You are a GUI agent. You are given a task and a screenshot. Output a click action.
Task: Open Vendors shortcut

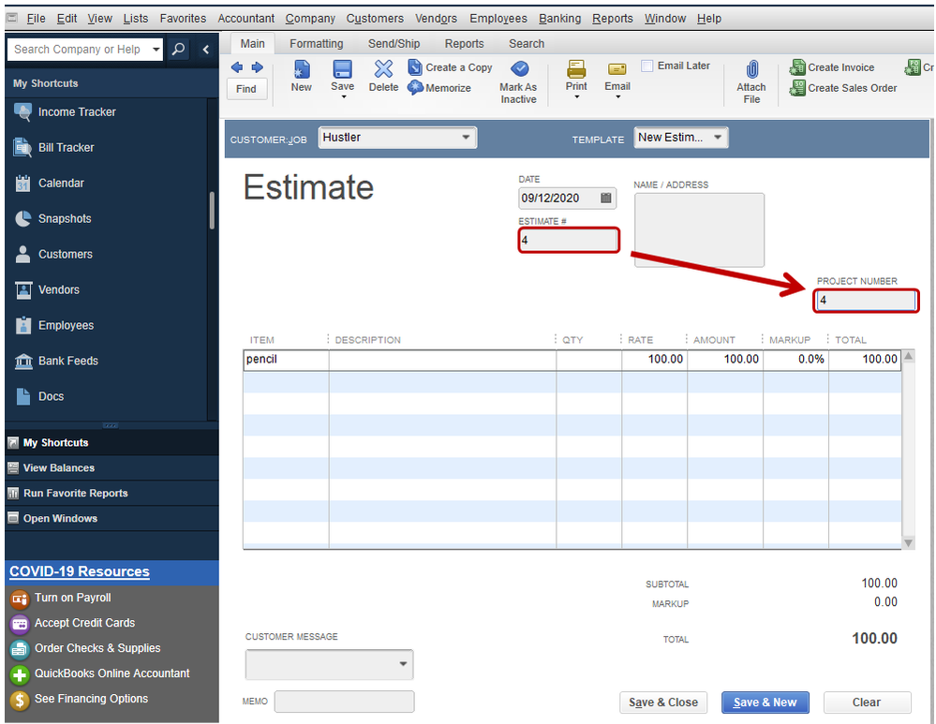click(x=59, y=289)
